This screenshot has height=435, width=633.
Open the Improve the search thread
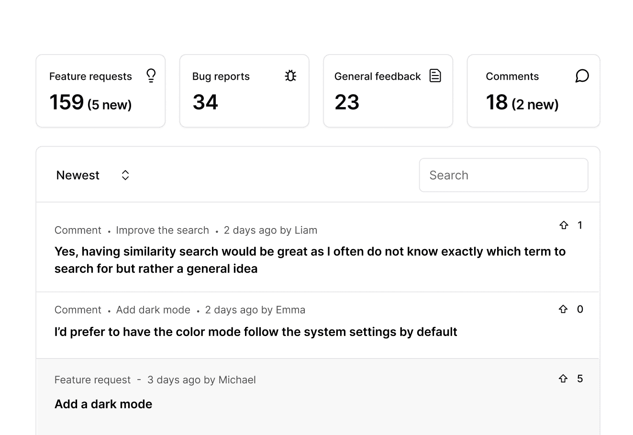point(162,230)
